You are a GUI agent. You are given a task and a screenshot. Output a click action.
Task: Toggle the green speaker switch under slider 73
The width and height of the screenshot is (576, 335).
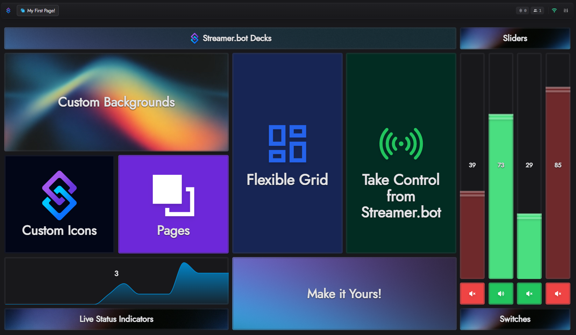point(501,294)
